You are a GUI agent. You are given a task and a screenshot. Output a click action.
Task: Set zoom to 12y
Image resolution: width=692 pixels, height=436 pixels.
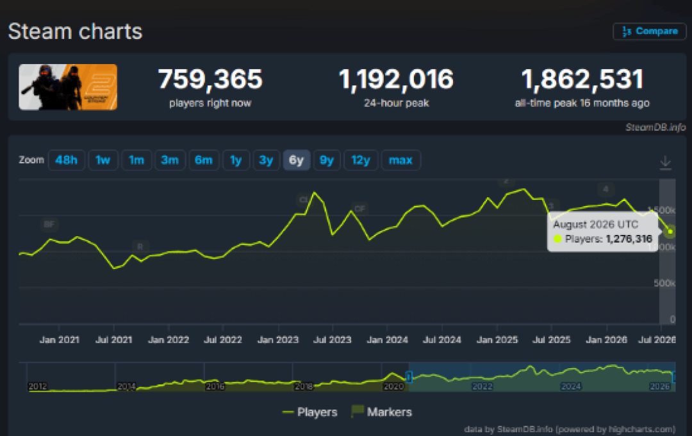point(361,160)
